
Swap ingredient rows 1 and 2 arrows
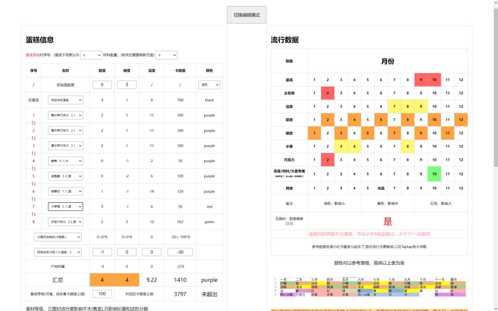click(x=33, y=123)
